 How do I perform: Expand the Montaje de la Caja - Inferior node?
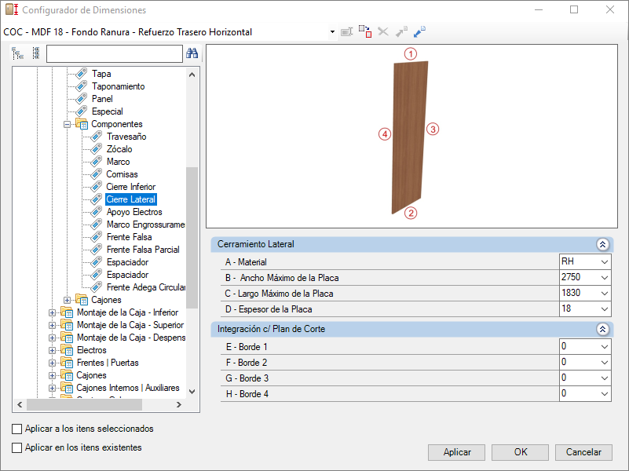52,312
